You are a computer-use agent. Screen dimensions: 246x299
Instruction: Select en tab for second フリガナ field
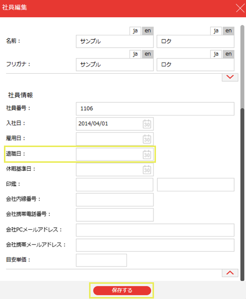click(228, 54)
